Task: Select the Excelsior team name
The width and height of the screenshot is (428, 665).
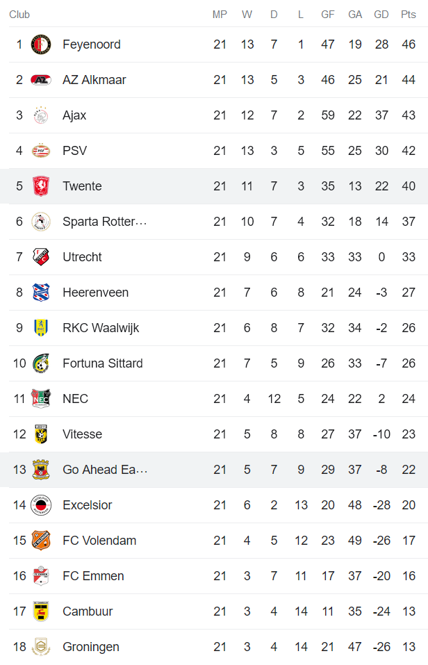Action: 87,505
